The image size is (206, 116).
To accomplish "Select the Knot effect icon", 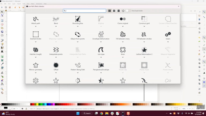I will [x=123, y=50].
